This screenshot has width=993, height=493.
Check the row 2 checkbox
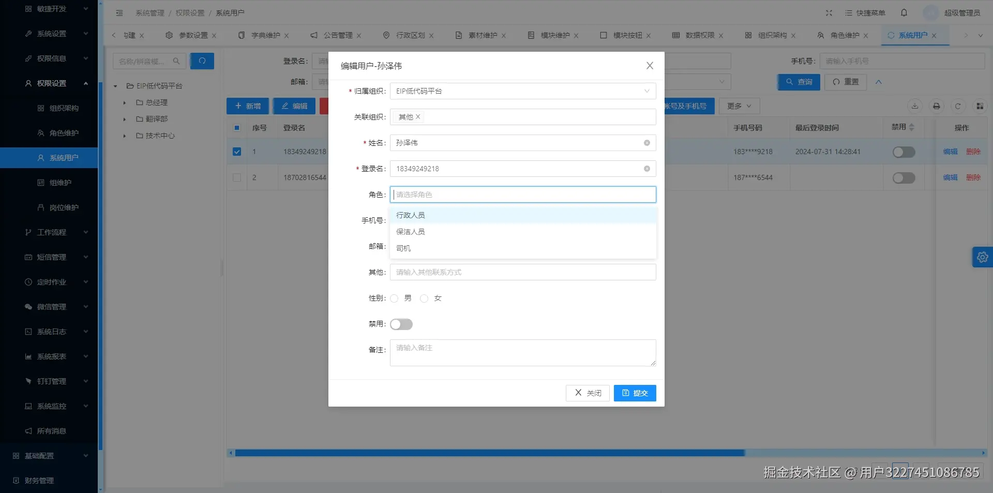[237, 177]
